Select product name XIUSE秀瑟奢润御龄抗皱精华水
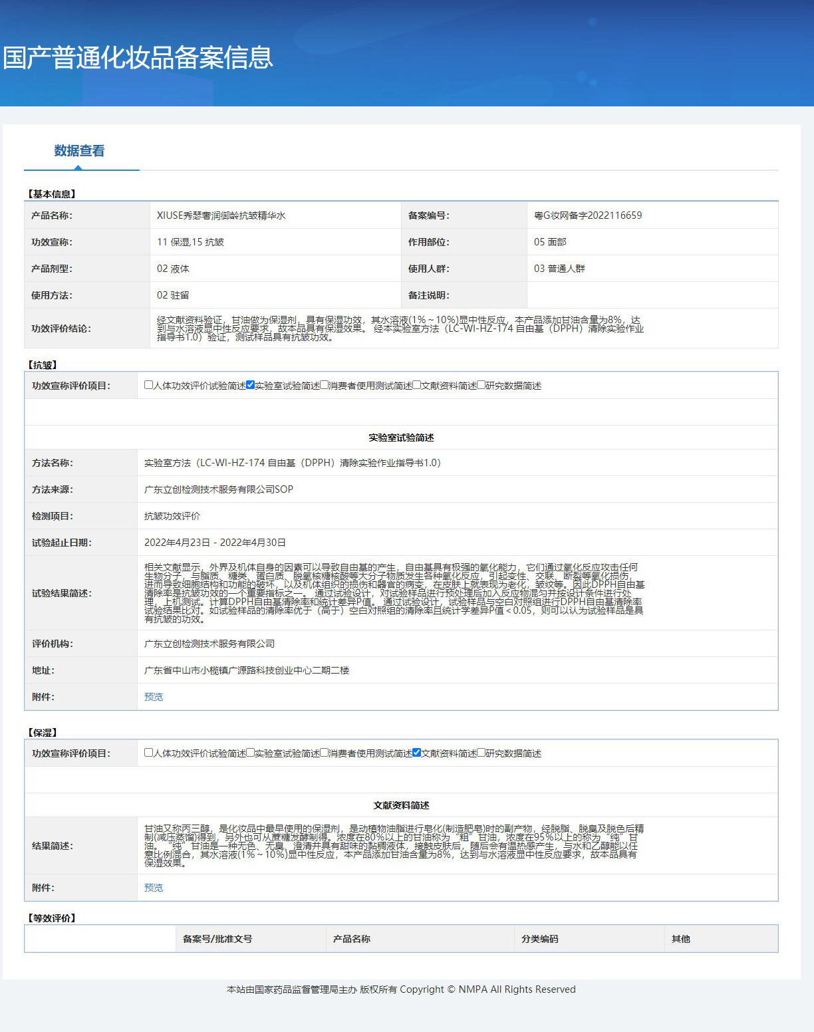 (221, 215)
